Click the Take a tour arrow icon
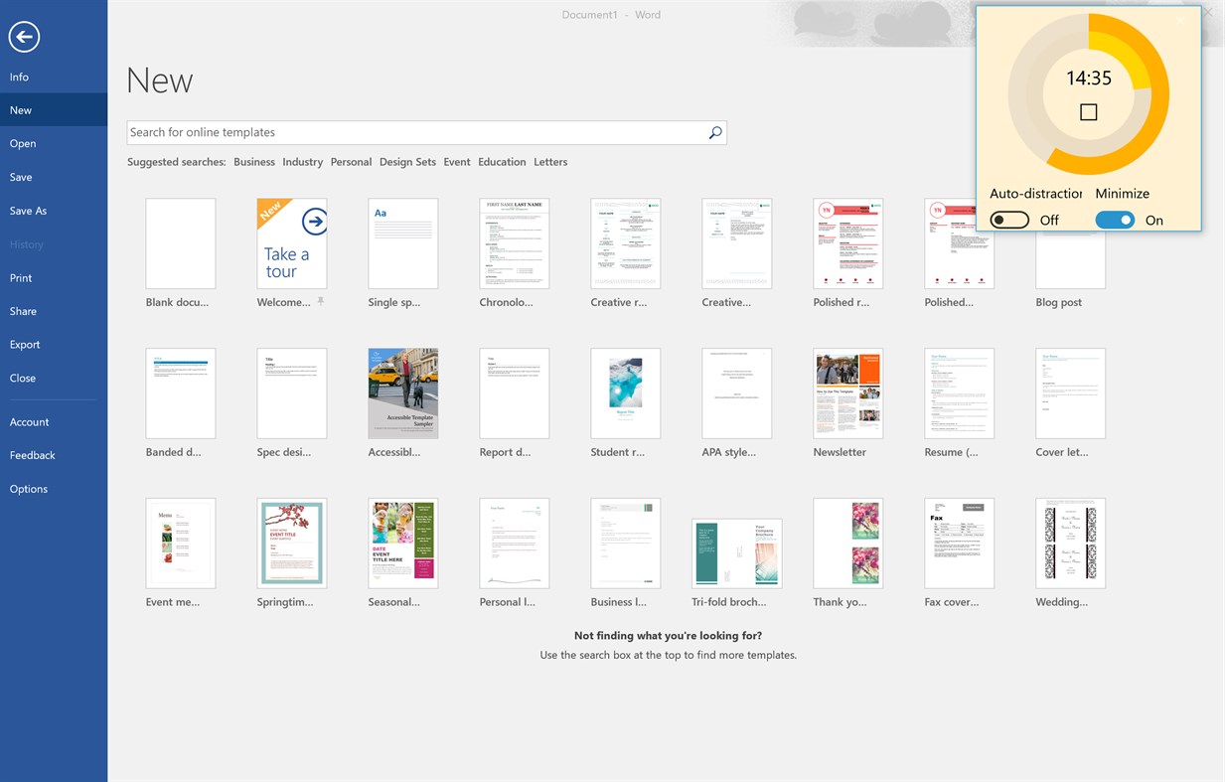The image size is (1225, 782). pyautogui.click(x=315, y=223)
